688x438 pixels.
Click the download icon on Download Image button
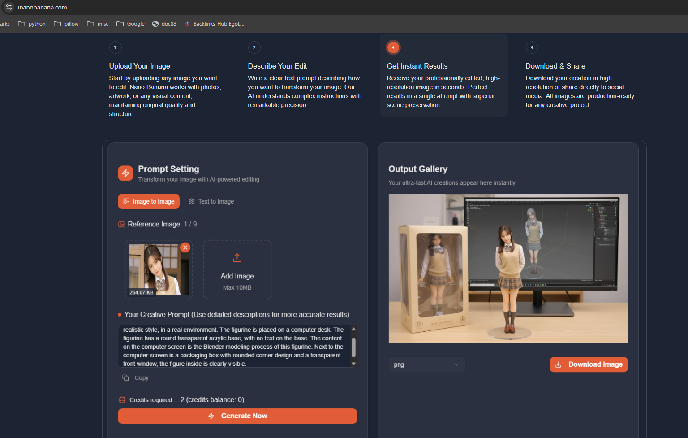point(558,364)
